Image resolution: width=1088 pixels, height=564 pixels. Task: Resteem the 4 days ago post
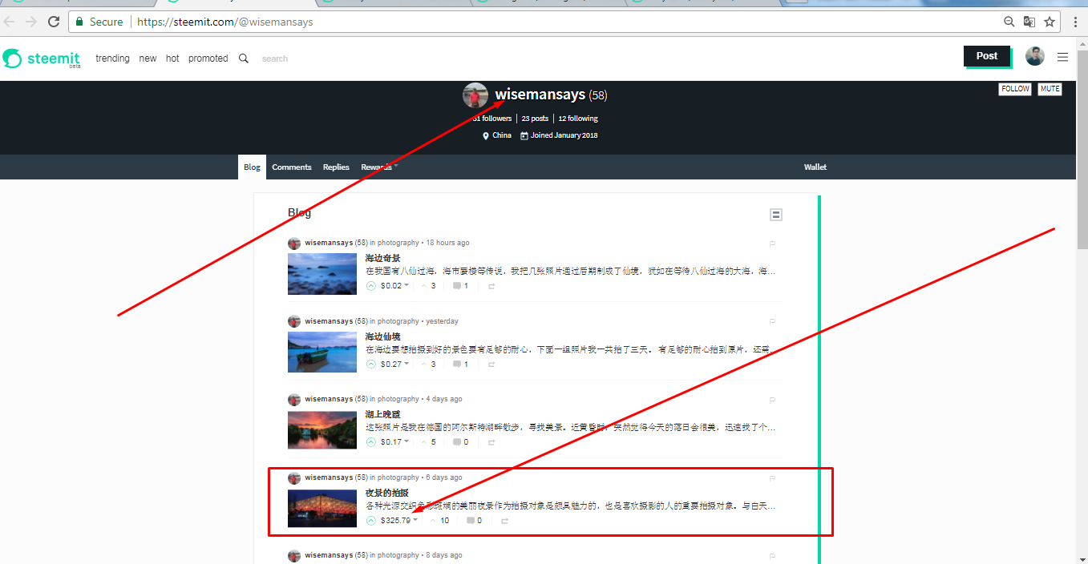tap(491, 442)
